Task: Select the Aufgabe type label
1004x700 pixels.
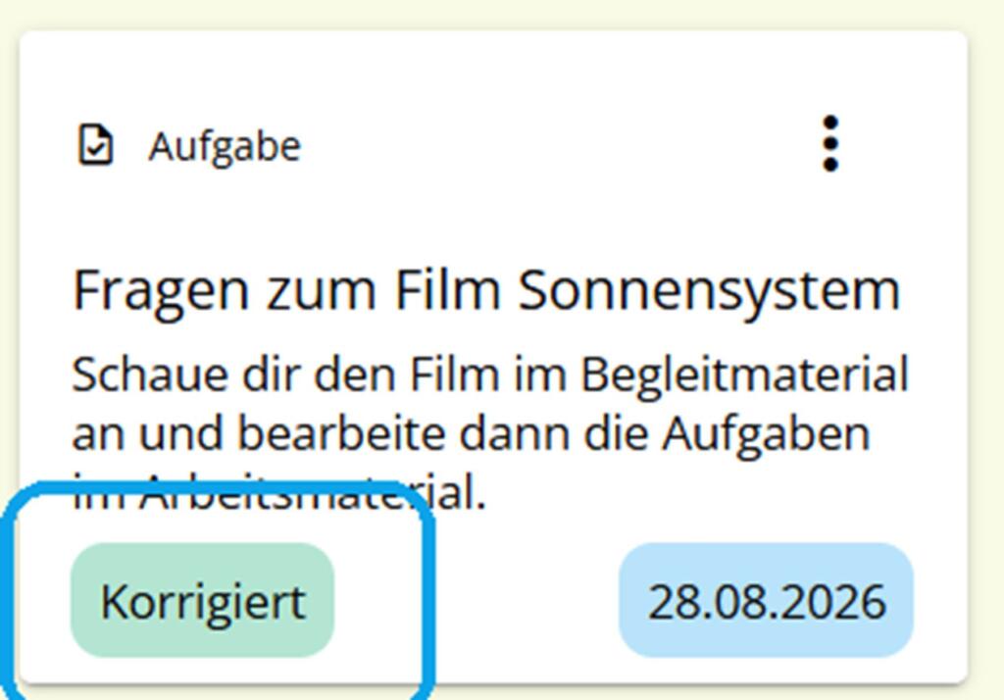Action: coord(225,147)
